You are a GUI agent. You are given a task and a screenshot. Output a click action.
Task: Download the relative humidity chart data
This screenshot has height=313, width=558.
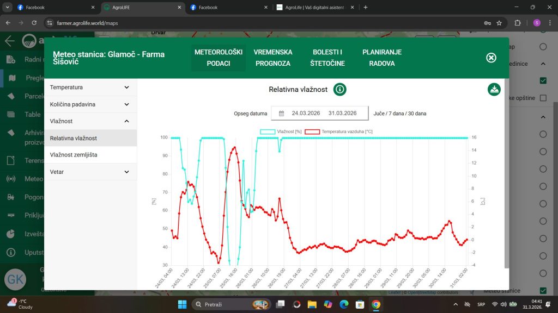click(x=494, y=90)
